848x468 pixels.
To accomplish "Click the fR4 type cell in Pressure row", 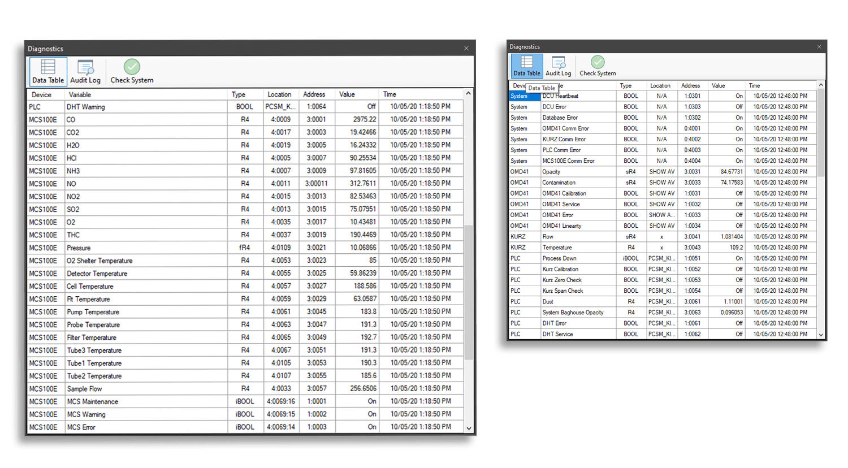I will [x=245, y=248].
